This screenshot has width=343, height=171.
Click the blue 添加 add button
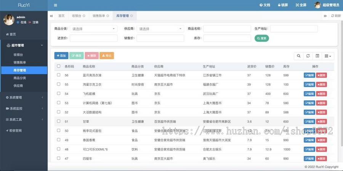coord(61,55)
